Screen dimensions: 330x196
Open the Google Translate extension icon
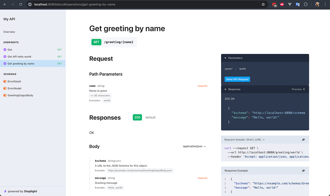[x=298, y=4]
